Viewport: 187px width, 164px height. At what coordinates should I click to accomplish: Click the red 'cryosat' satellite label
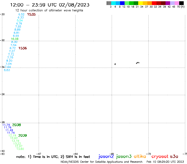coord(160,156)
